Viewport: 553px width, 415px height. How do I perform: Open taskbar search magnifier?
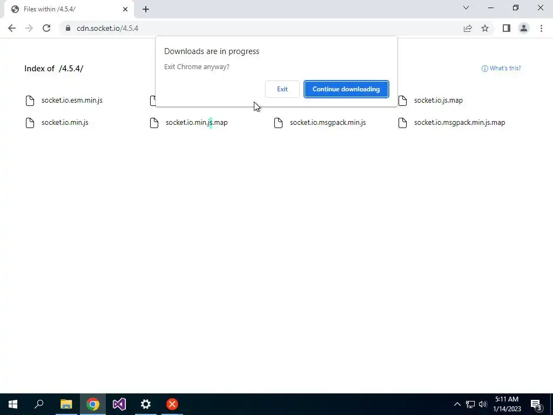(x=39, y=404)
